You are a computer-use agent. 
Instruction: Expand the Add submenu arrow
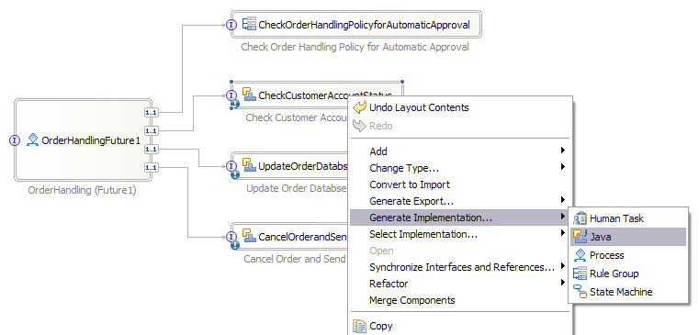click(563, 151)
